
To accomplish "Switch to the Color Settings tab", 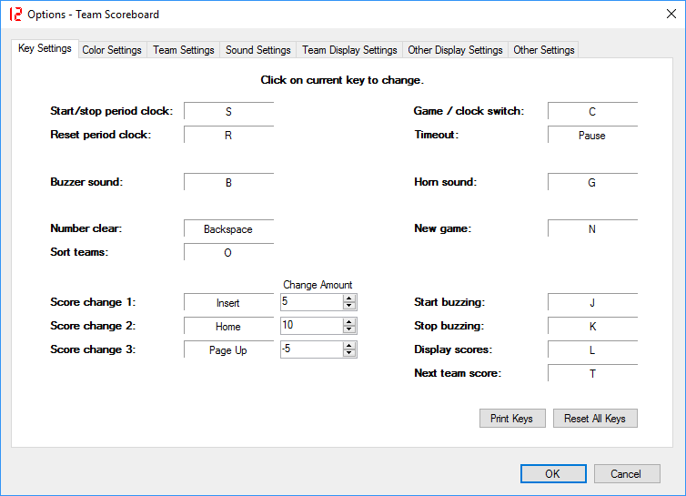I will tap(112, 50).
